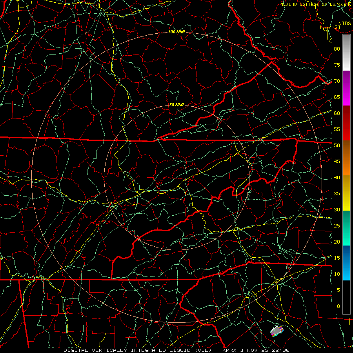The image size is (353, 353).
Task: Click the scale value "75"
Action: (337, 65)
